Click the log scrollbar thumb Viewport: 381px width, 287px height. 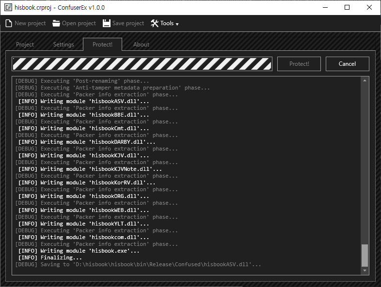[x=365, y=255]
